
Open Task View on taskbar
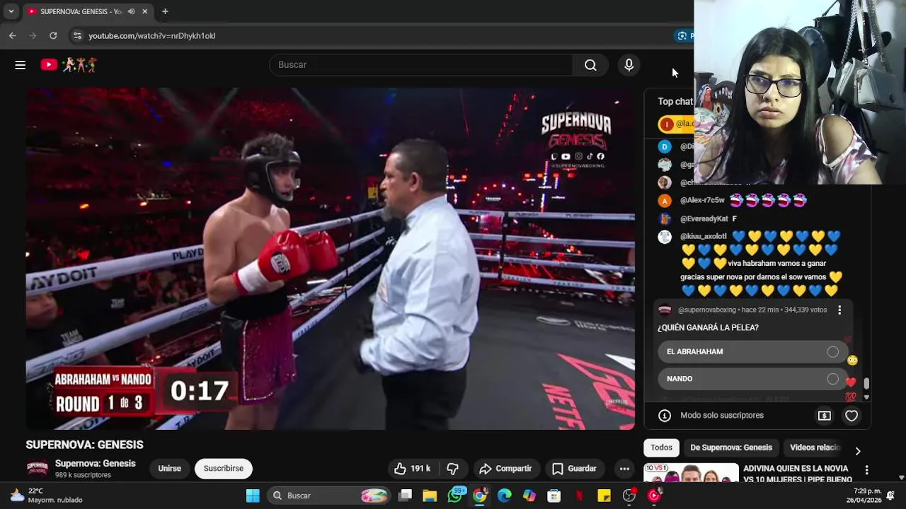tap(405, 496)
